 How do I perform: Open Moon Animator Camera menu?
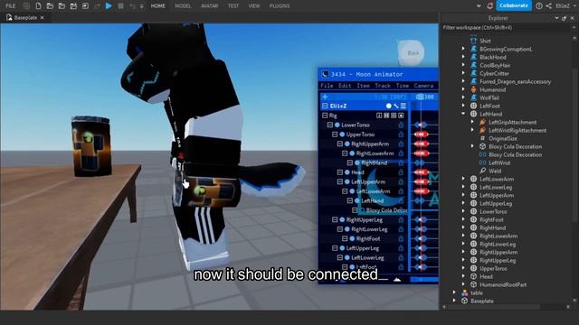point(423,86)
